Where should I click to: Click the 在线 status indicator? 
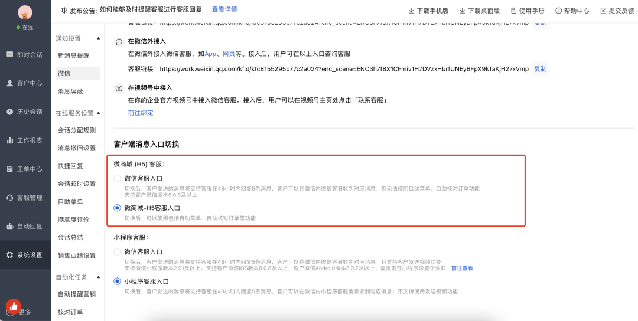point(25,27)
